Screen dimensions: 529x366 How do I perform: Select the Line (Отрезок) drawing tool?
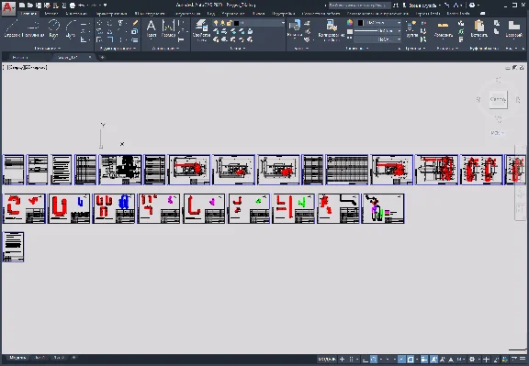[x=12, y=28]
